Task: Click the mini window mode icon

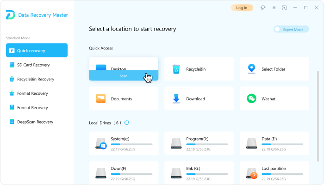Action: (x=284, y=8)
